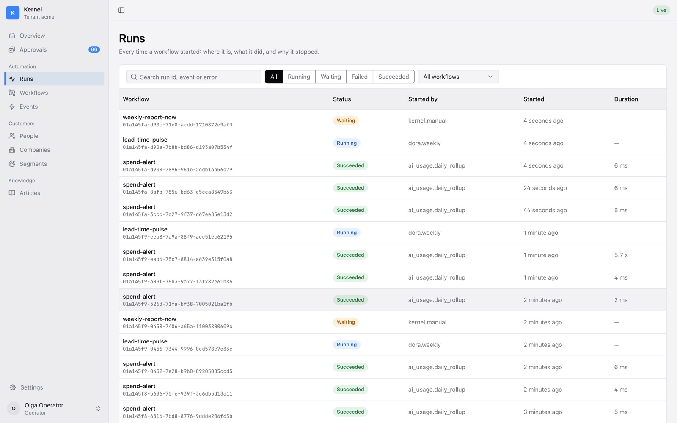Click the 24 seconds ago cell

click(545, 188)
